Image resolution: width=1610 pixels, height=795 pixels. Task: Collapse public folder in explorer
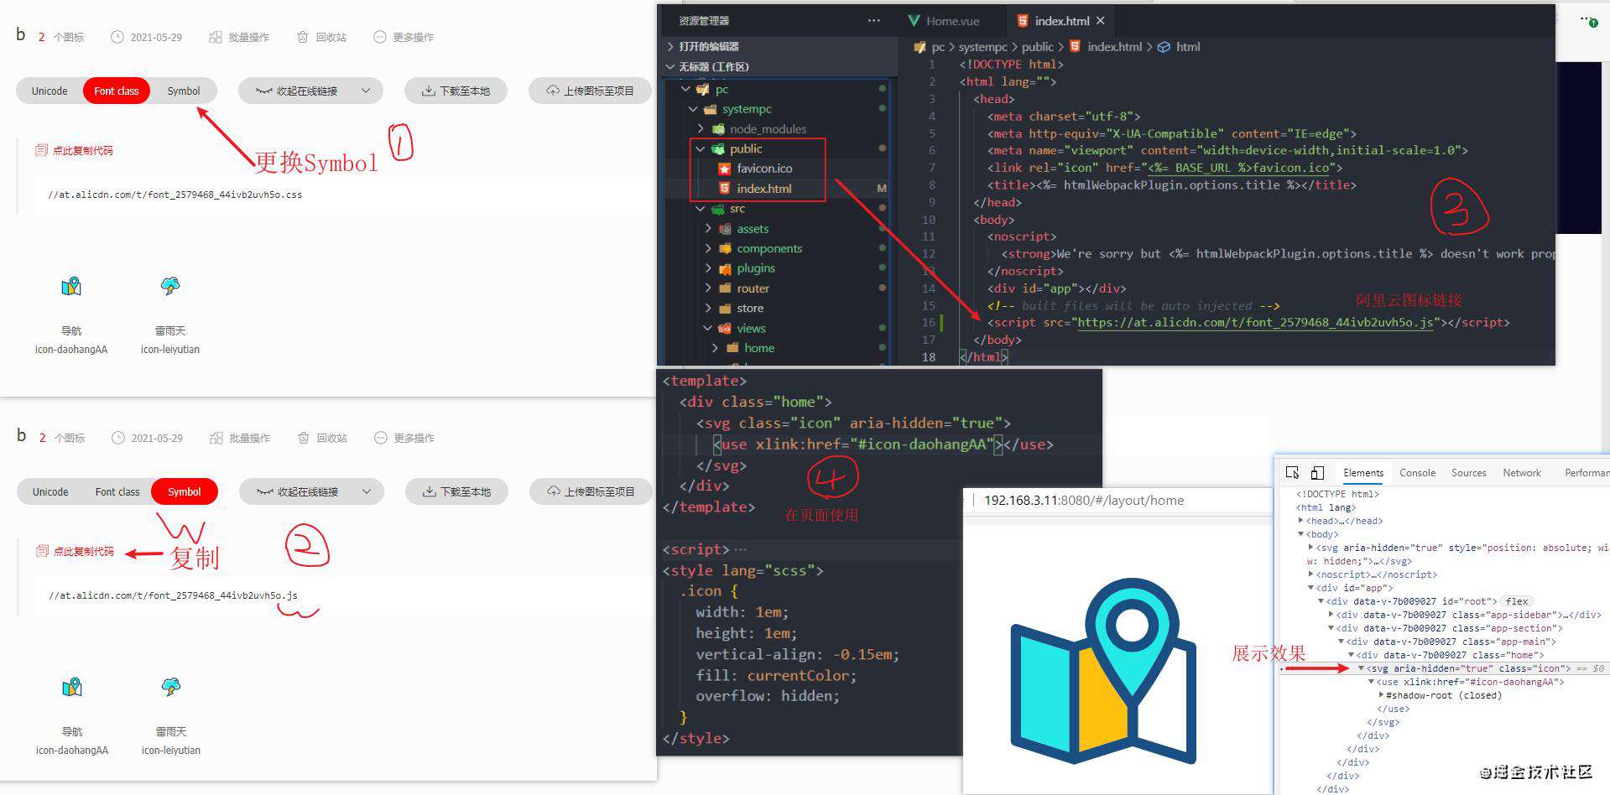pos(701,148)
